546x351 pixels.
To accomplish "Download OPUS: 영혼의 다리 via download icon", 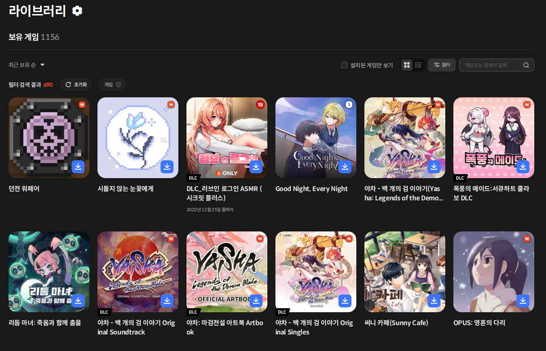I will pyautogui.click(x=523, y=301).
